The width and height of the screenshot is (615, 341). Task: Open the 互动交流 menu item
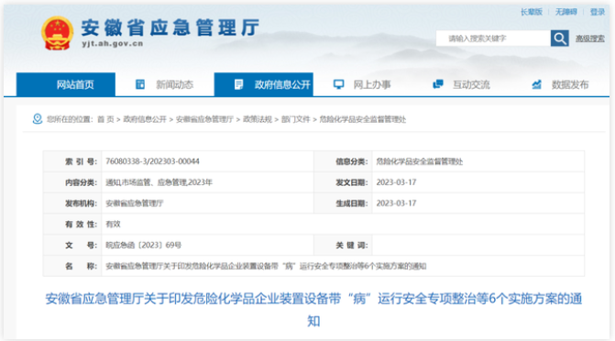471,84
